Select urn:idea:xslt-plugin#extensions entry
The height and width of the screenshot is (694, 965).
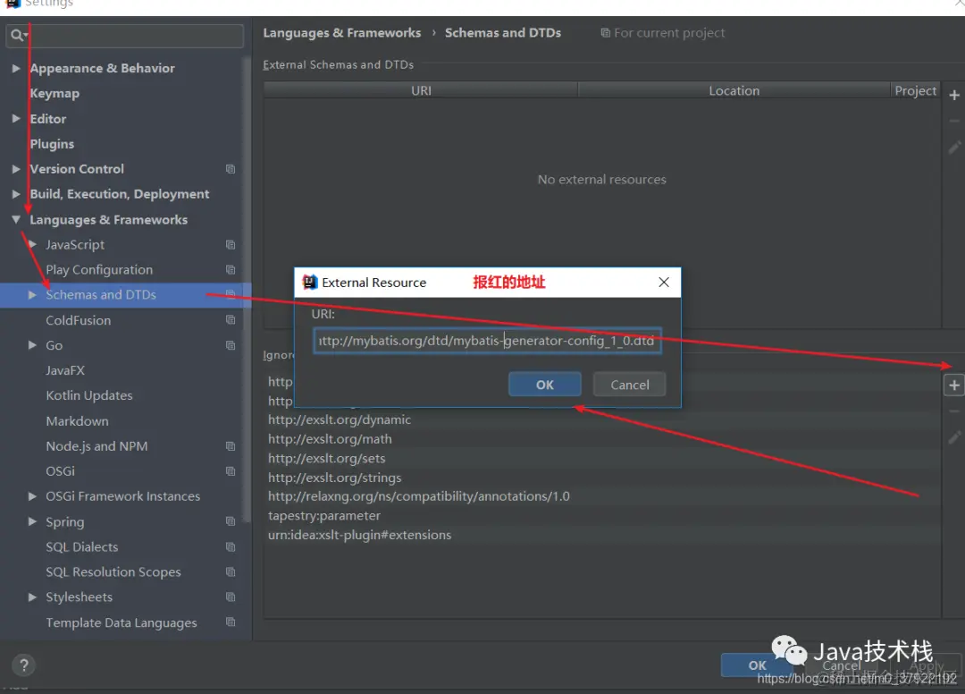[602, 535]
